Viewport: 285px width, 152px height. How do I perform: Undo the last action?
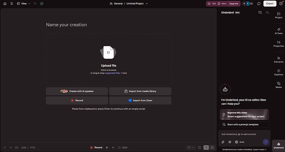click(35, 4)
